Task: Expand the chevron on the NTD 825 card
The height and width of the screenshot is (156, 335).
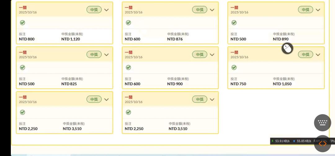Action: (x=106, y=55)
